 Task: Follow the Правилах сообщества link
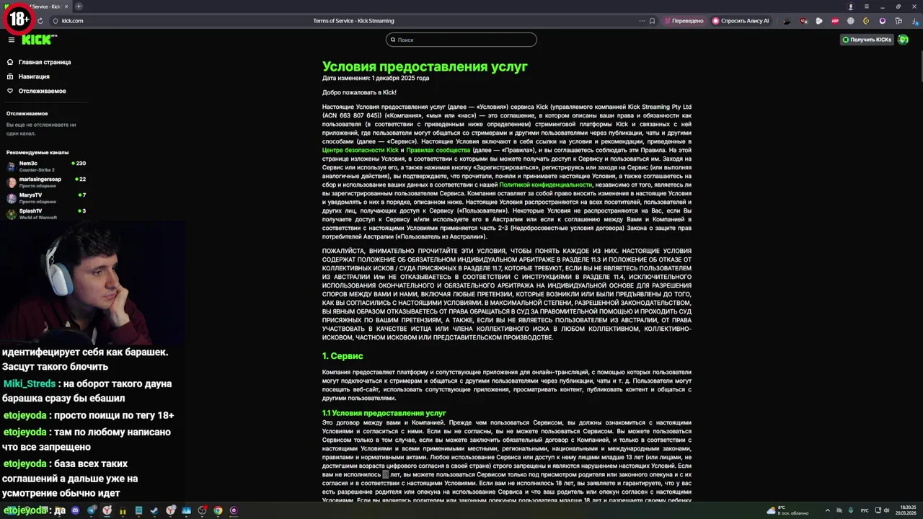coord(438,150)
